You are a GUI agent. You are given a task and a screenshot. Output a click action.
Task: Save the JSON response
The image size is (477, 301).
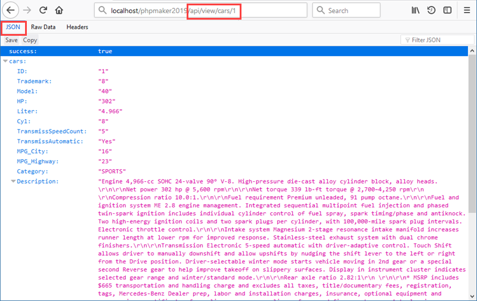(11, 40)
